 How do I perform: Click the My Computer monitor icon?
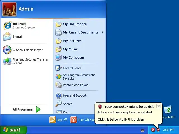pos(59,58)
